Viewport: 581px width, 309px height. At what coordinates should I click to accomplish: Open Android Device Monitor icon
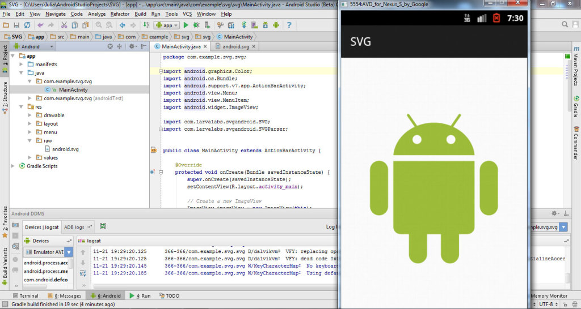coord(276,25)
